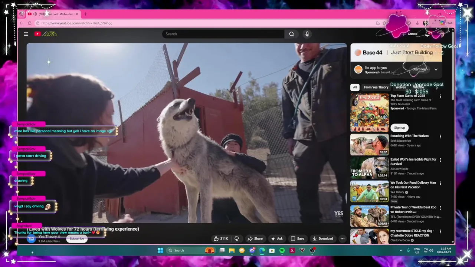Open a new browser tab
Screen dimensions: 475x267
(x=85, y=14)
